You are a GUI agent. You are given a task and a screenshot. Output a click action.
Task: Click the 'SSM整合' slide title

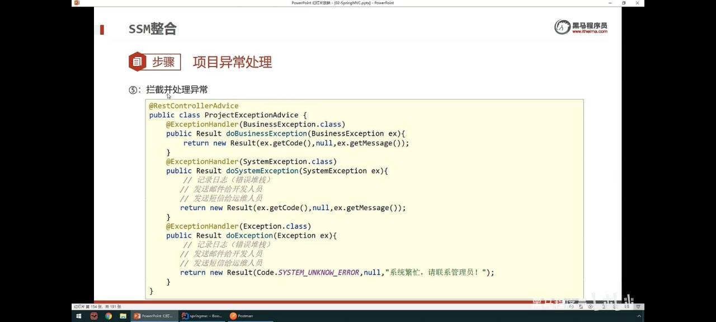point(152,29)
